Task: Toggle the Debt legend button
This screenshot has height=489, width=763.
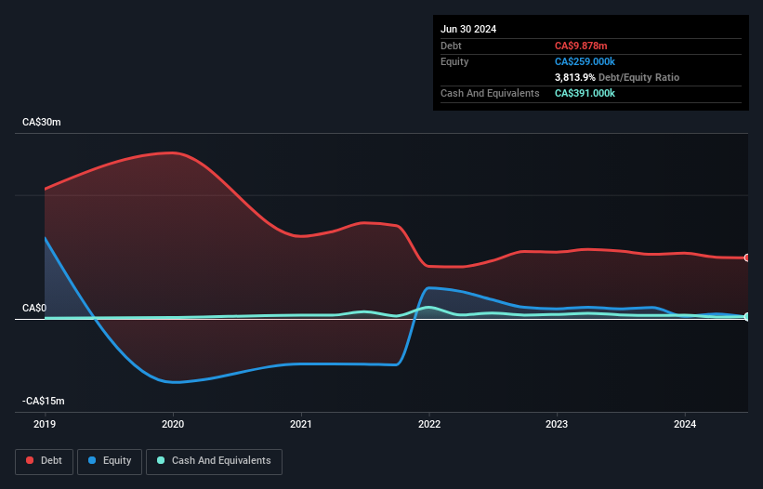Action: pyautogui.click(x=44, y=461)
